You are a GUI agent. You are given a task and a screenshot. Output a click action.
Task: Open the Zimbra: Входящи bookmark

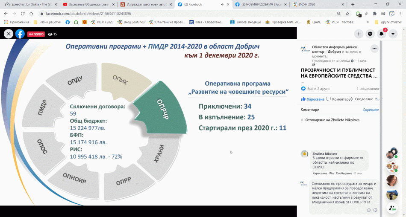coord(245,22)
